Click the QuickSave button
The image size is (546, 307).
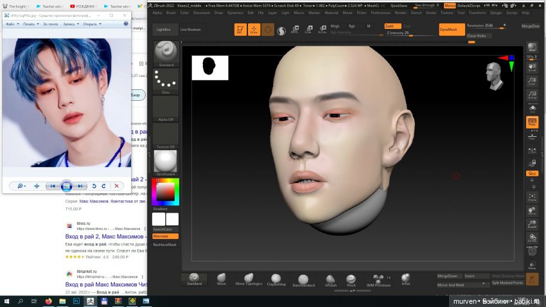399,6
